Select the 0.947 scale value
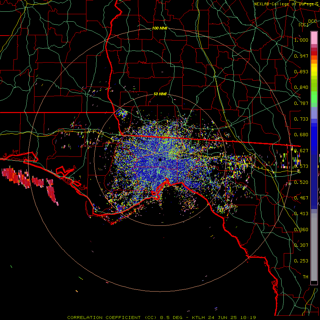The image size is (320, 320). (301, 56)
